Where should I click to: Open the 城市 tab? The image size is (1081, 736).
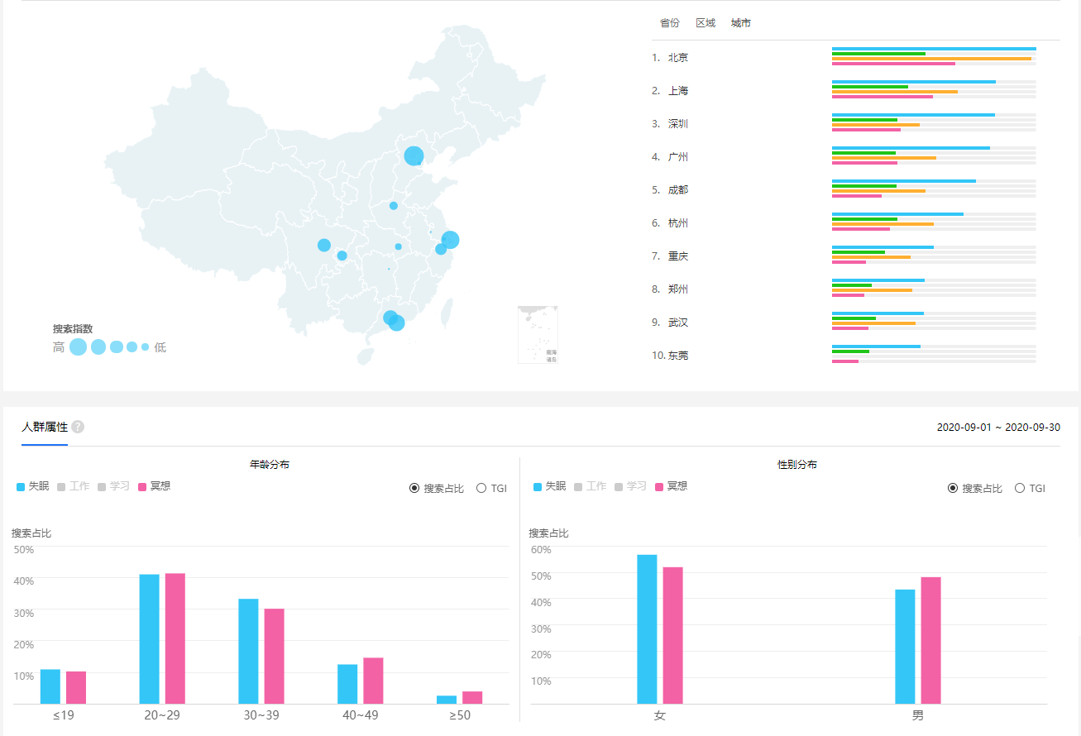[x=741, y=23]
